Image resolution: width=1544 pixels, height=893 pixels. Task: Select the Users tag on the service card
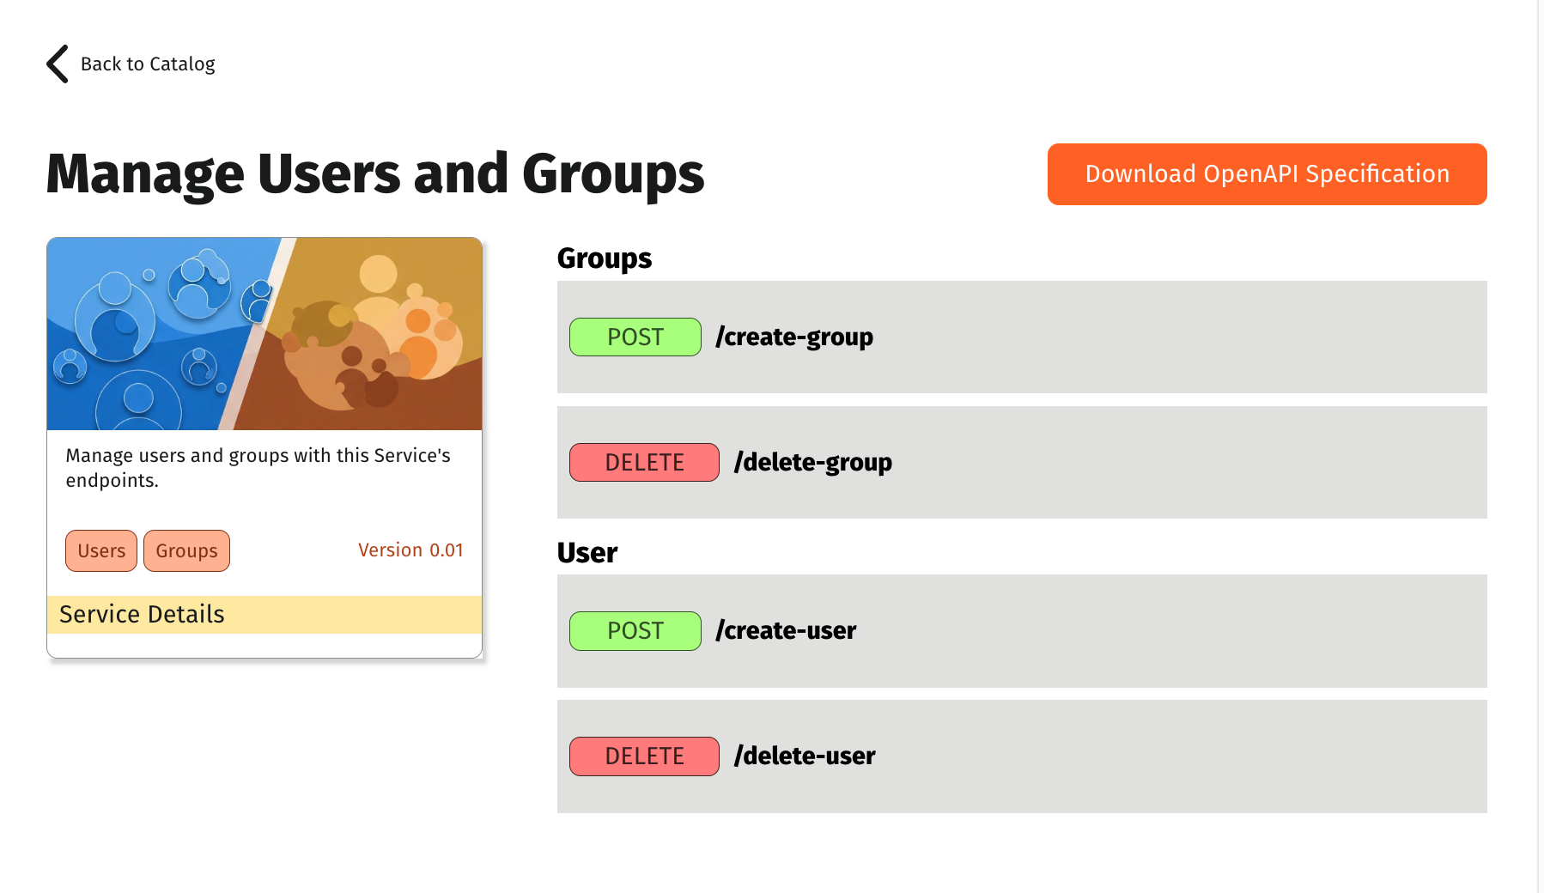point(100,550)
